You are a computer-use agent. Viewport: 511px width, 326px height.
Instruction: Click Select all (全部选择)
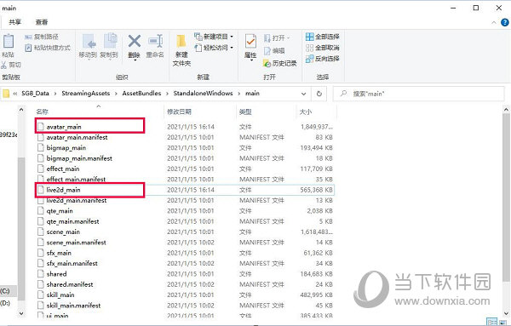322,37
